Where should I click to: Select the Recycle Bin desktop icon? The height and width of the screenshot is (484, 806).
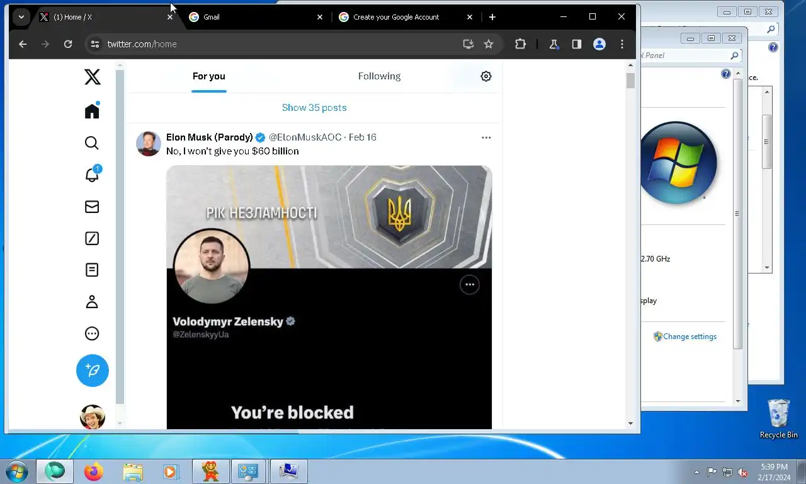coord(779,418)
